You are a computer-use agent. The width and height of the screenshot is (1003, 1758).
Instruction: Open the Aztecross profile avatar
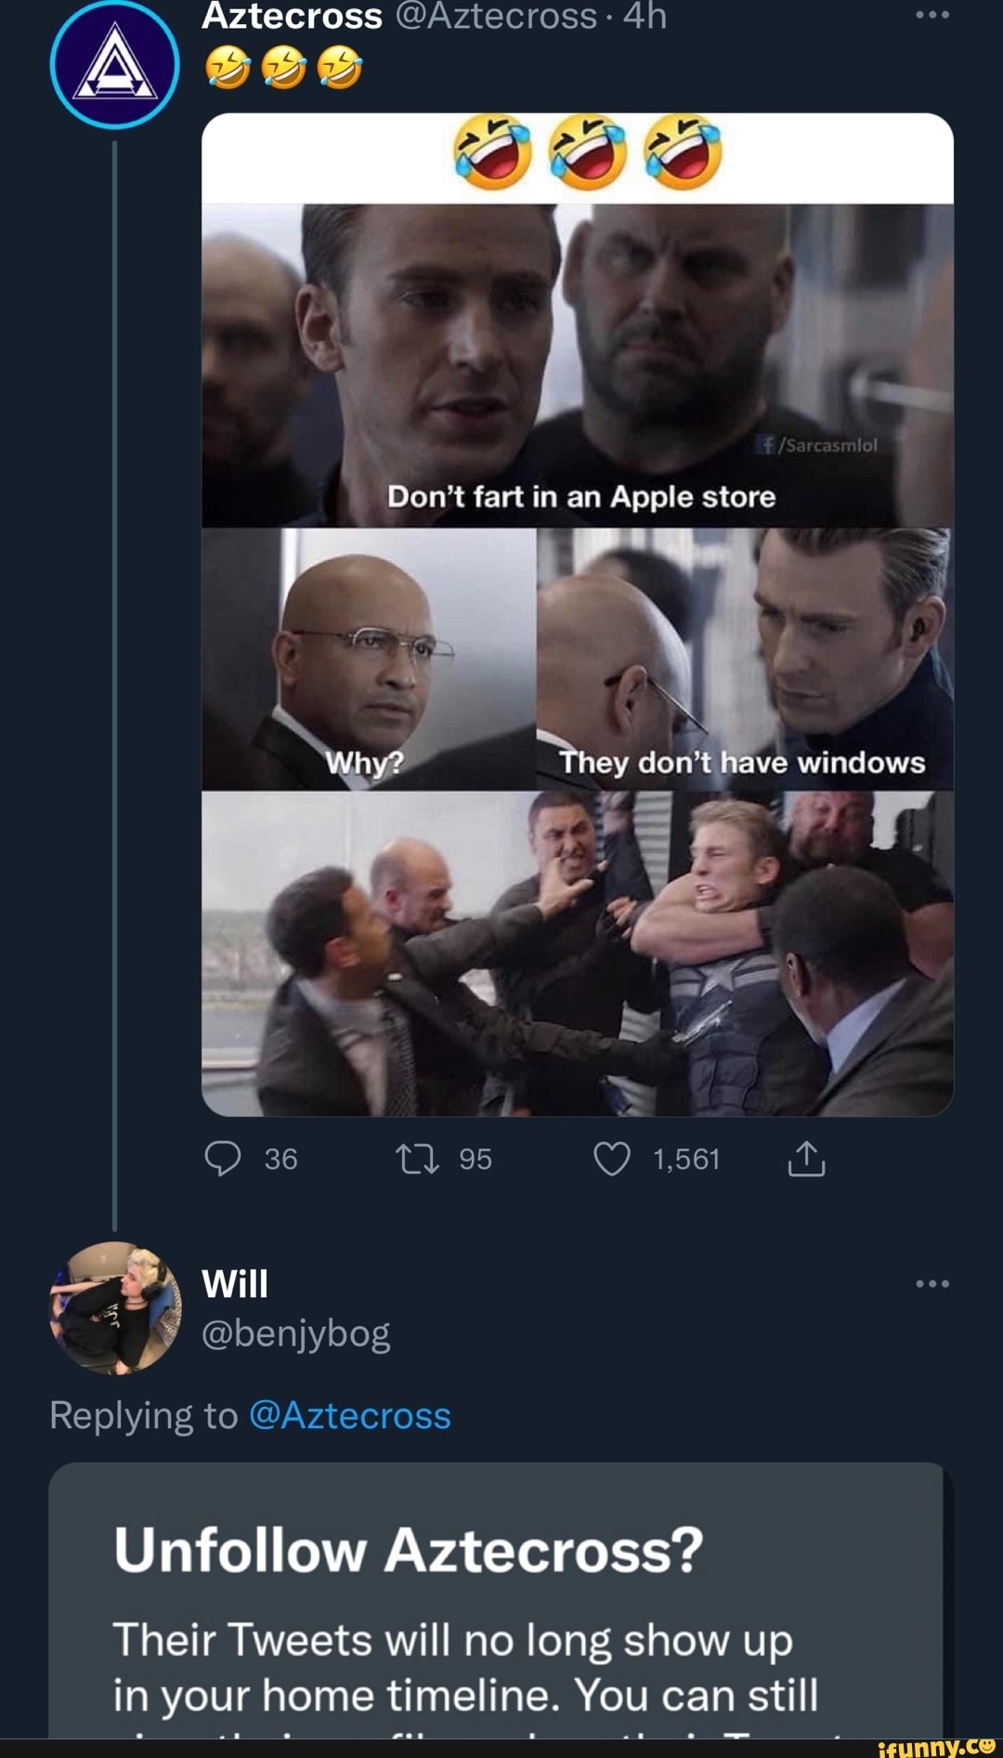[x=114, y=63]
